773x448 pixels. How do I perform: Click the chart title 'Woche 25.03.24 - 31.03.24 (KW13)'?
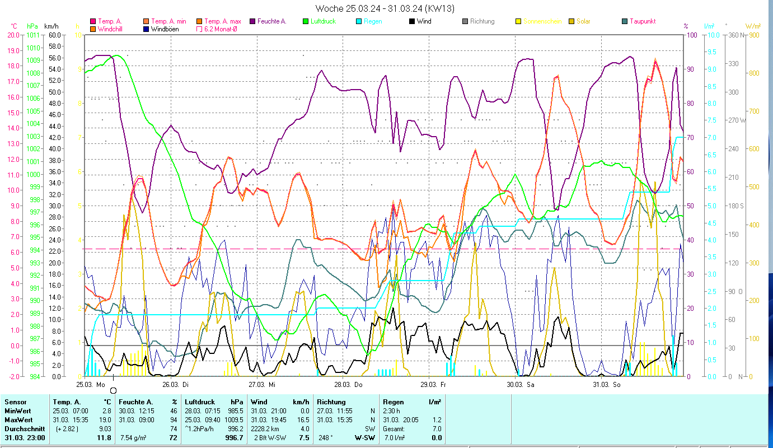(385, 8)
